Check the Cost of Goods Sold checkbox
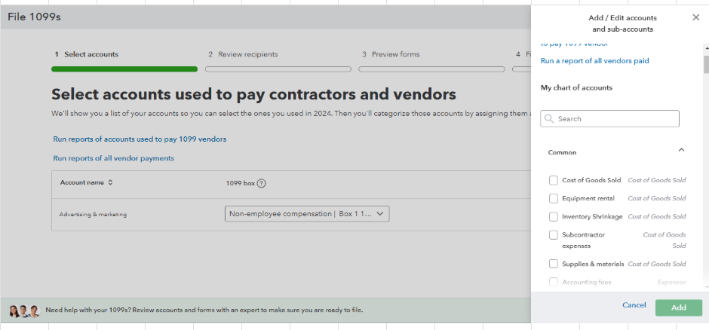 (x=554, y=180)
